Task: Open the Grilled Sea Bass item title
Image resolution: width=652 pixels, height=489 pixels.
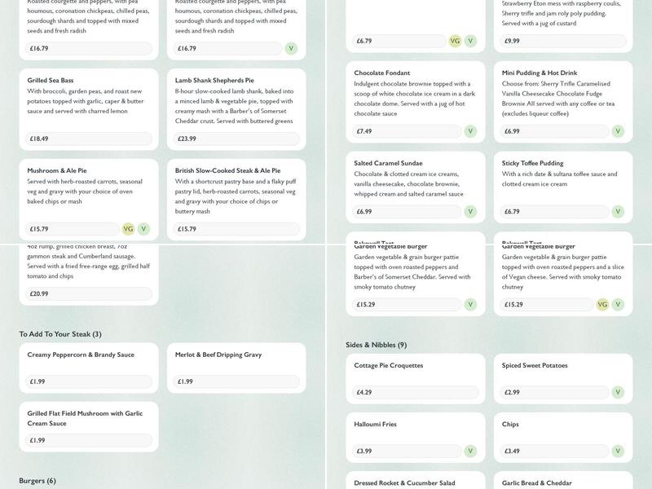Action: click(51, 81)
